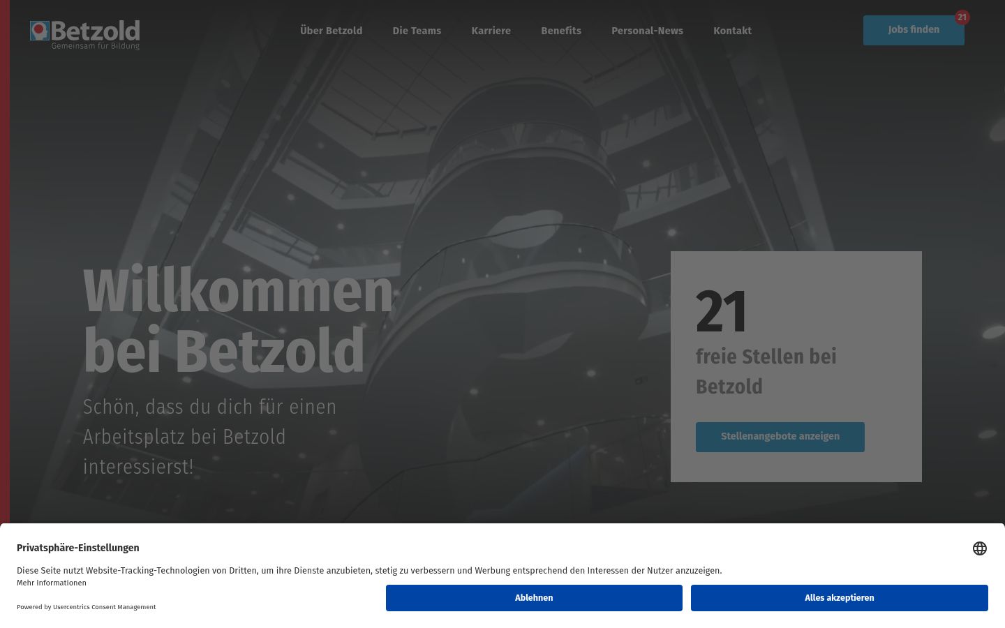Click the Willkommen bei Betzold heading
Viewport: 1005px width, 628px height.
238,320
